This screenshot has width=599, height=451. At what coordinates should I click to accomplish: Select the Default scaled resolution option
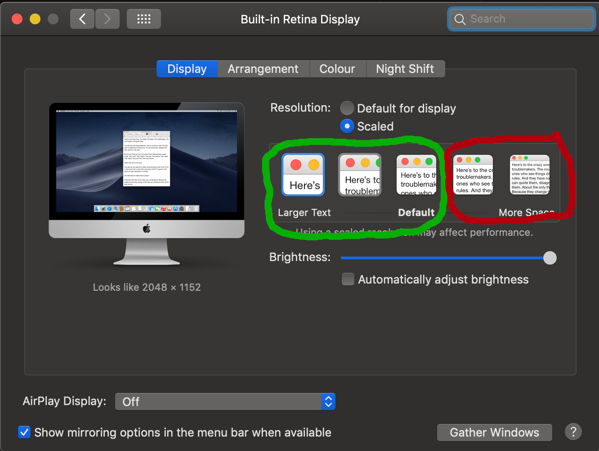416,175
